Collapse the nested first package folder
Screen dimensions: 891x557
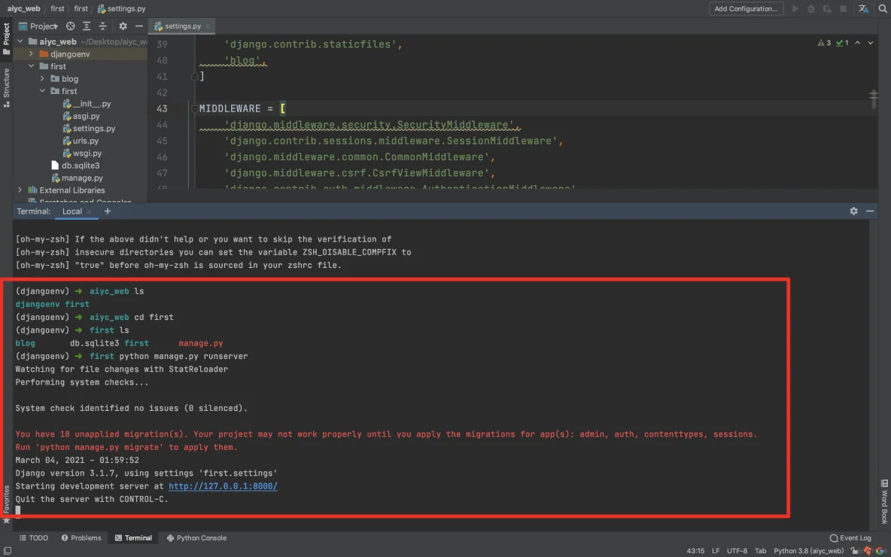[x=42, y=91]
